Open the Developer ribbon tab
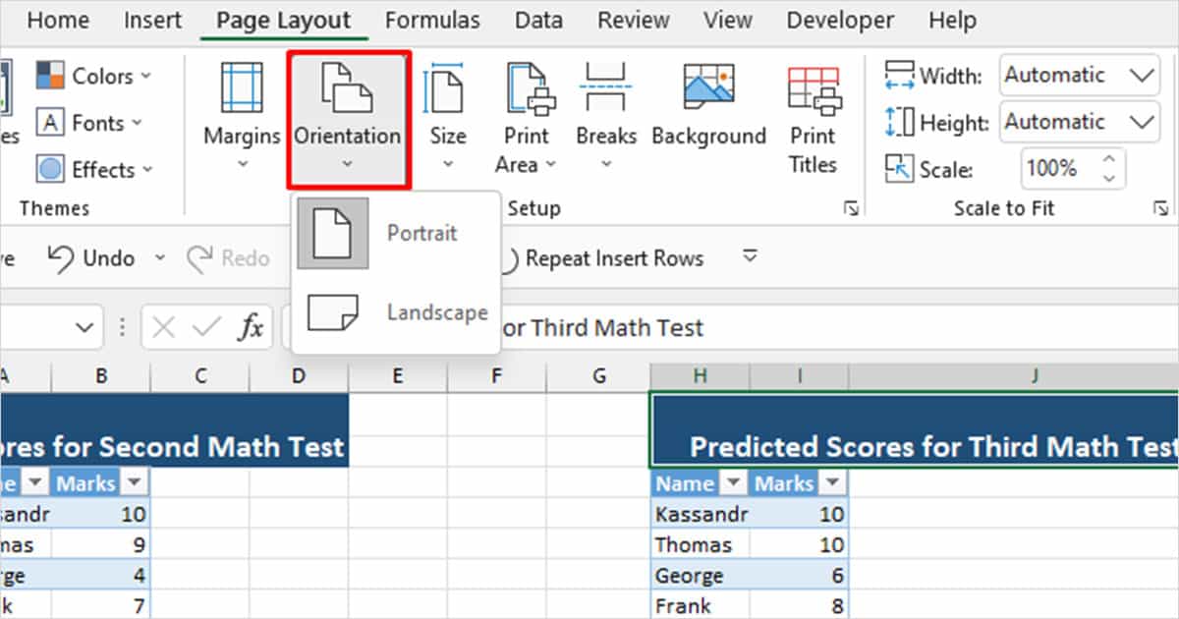Viewport: 1179px width, 619px height. [x=840, y=20]
